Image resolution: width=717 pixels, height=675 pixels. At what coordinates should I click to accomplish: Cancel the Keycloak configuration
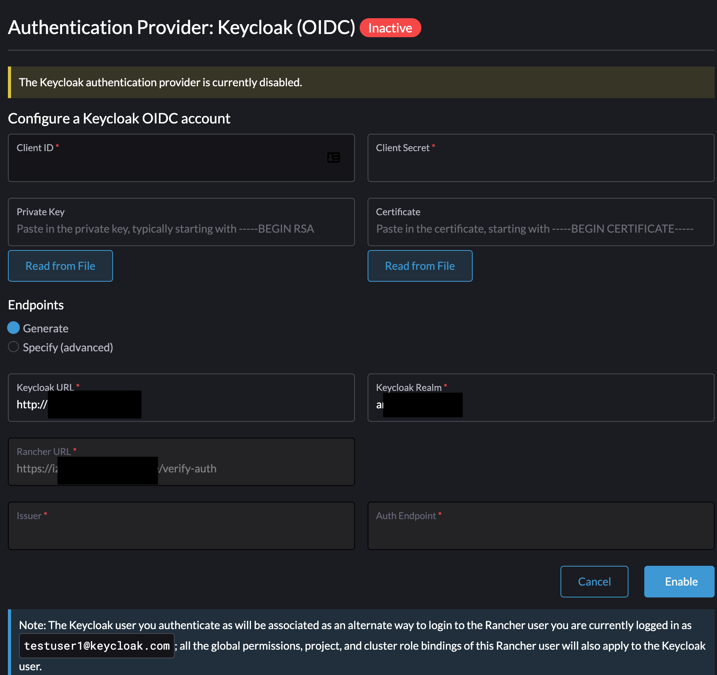[594, 582]
